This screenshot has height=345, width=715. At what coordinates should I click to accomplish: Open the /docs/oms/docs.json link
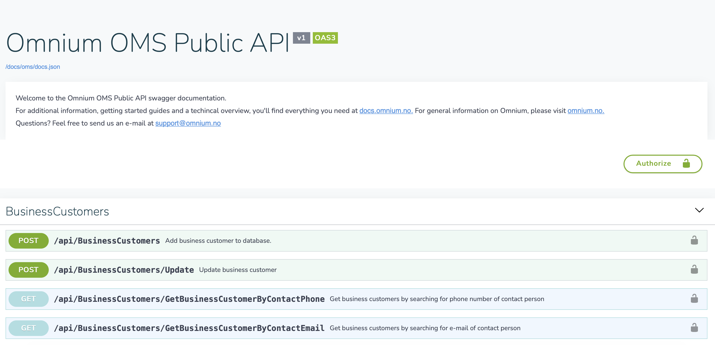pyautogui.click(x=33, y=67)
